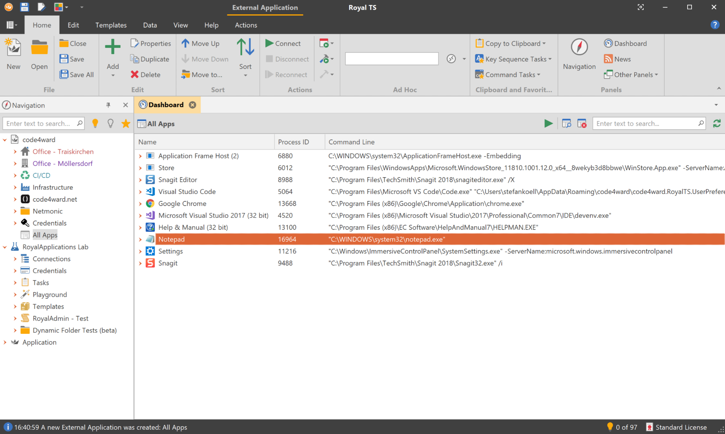Toggle the filled lightbulb filter in Navigation

tap(95, 123)
